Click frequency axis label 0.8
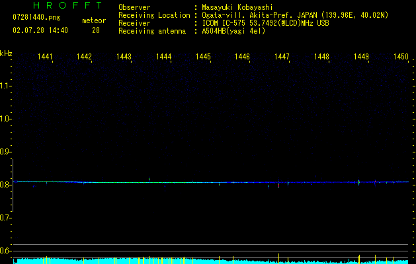The height and width of the screenshot is (264, 416). 5,185
